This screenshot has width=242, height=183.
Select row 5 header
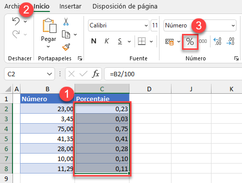6,139
